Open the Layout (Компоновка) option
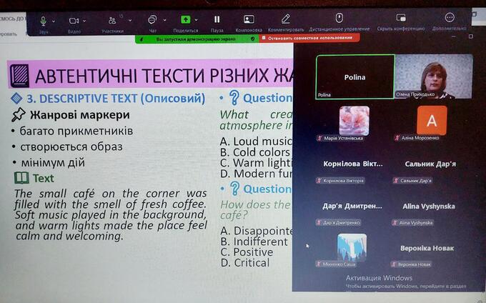This screenshot has height=303, width=486. [x=249, y=20]
